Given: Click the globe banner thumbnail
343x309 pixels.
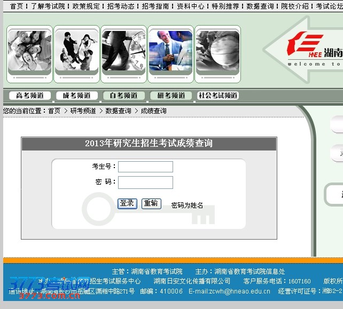Looking at the screenshot, I should (217, 54).
